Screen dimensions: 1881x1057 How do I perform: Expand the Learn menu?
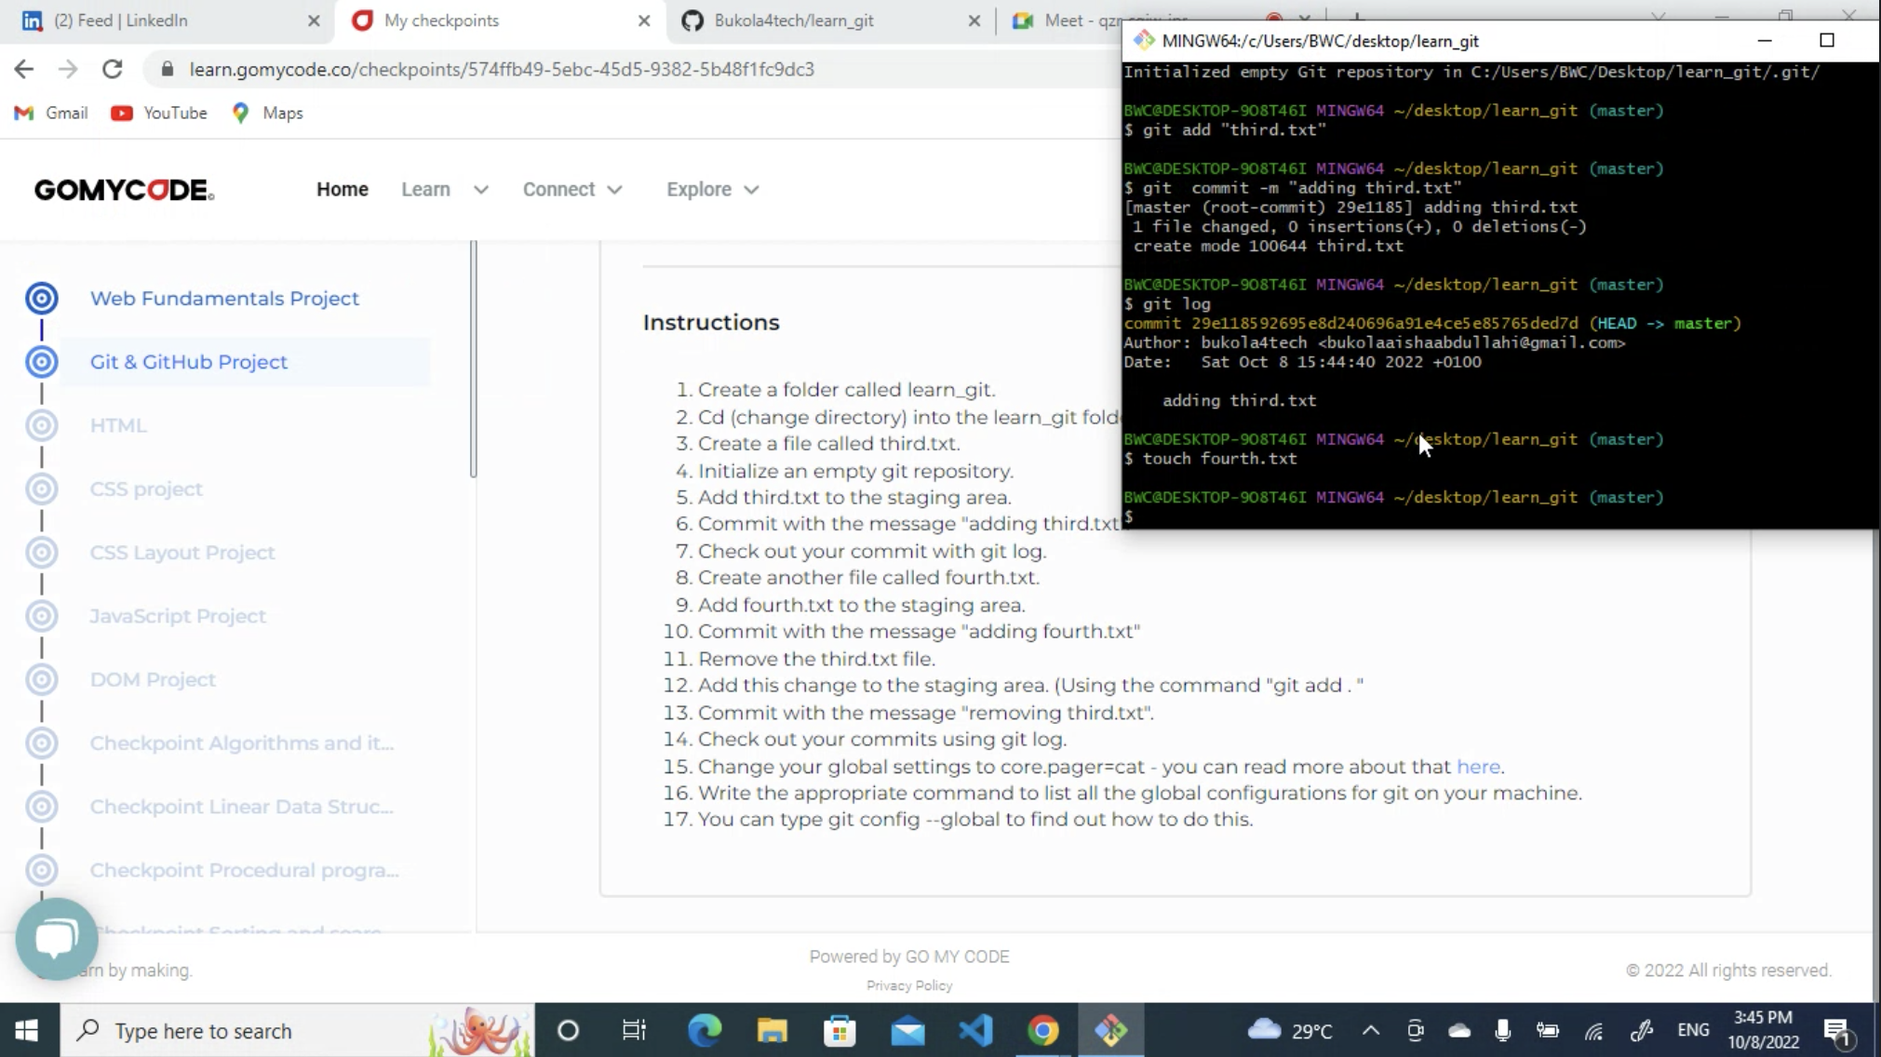444,189
